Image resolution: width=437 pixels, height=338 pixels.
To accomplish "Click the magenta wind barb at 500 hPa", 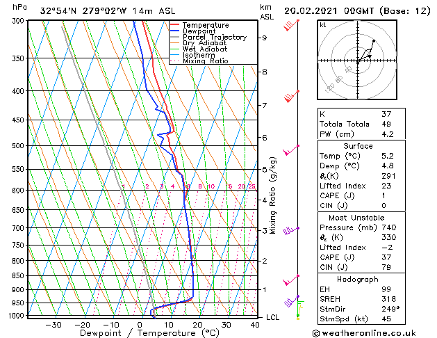I will click(291, 150).
